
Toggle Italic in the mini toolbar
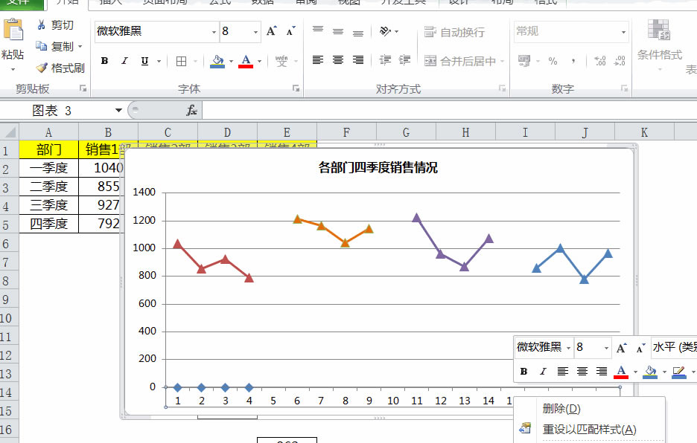pos(543,372)
